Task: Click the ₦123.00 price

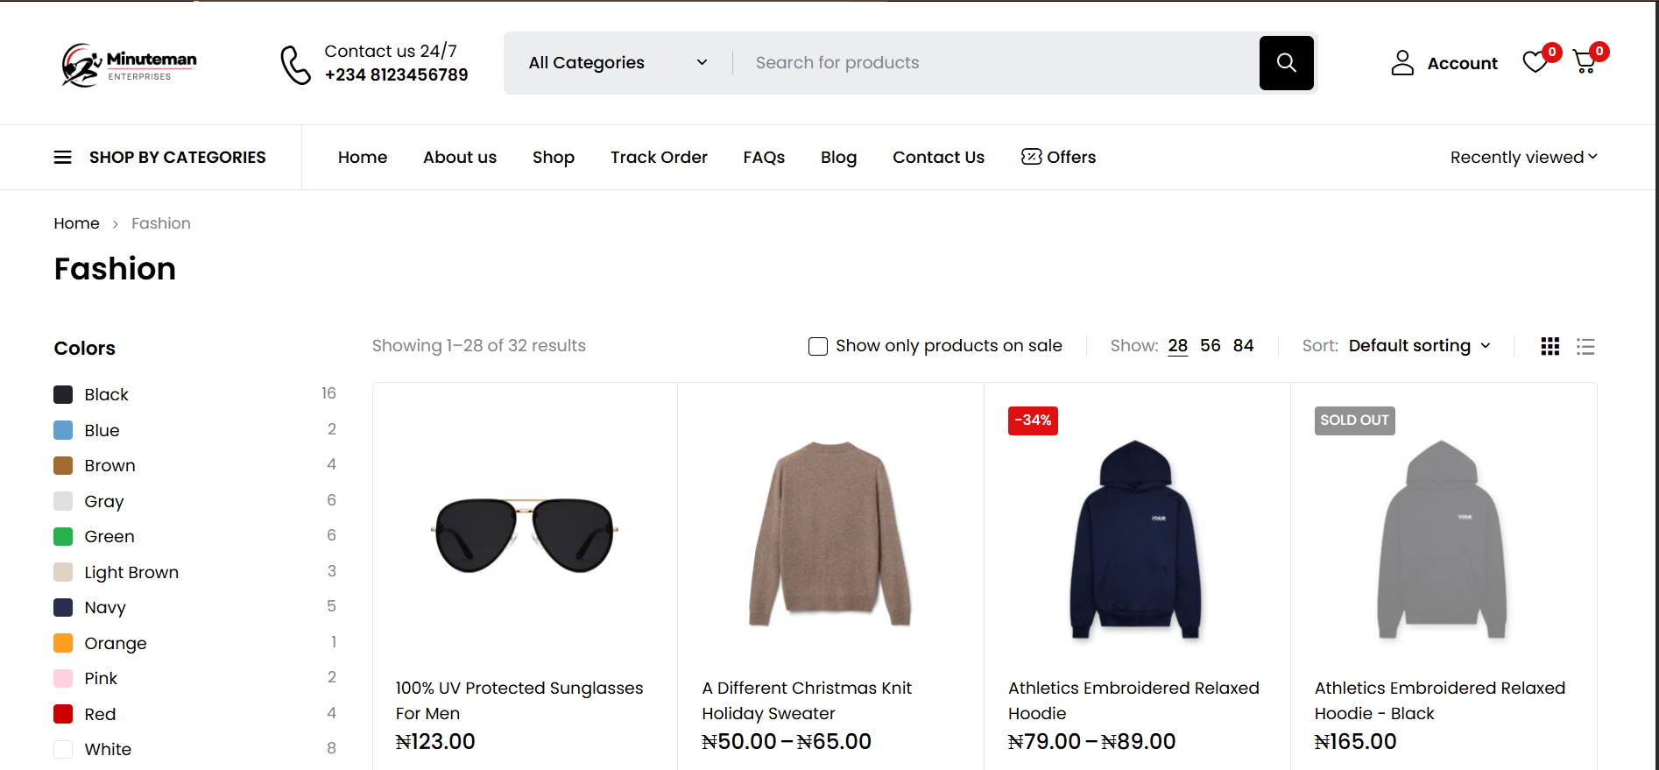Action: 435,742
